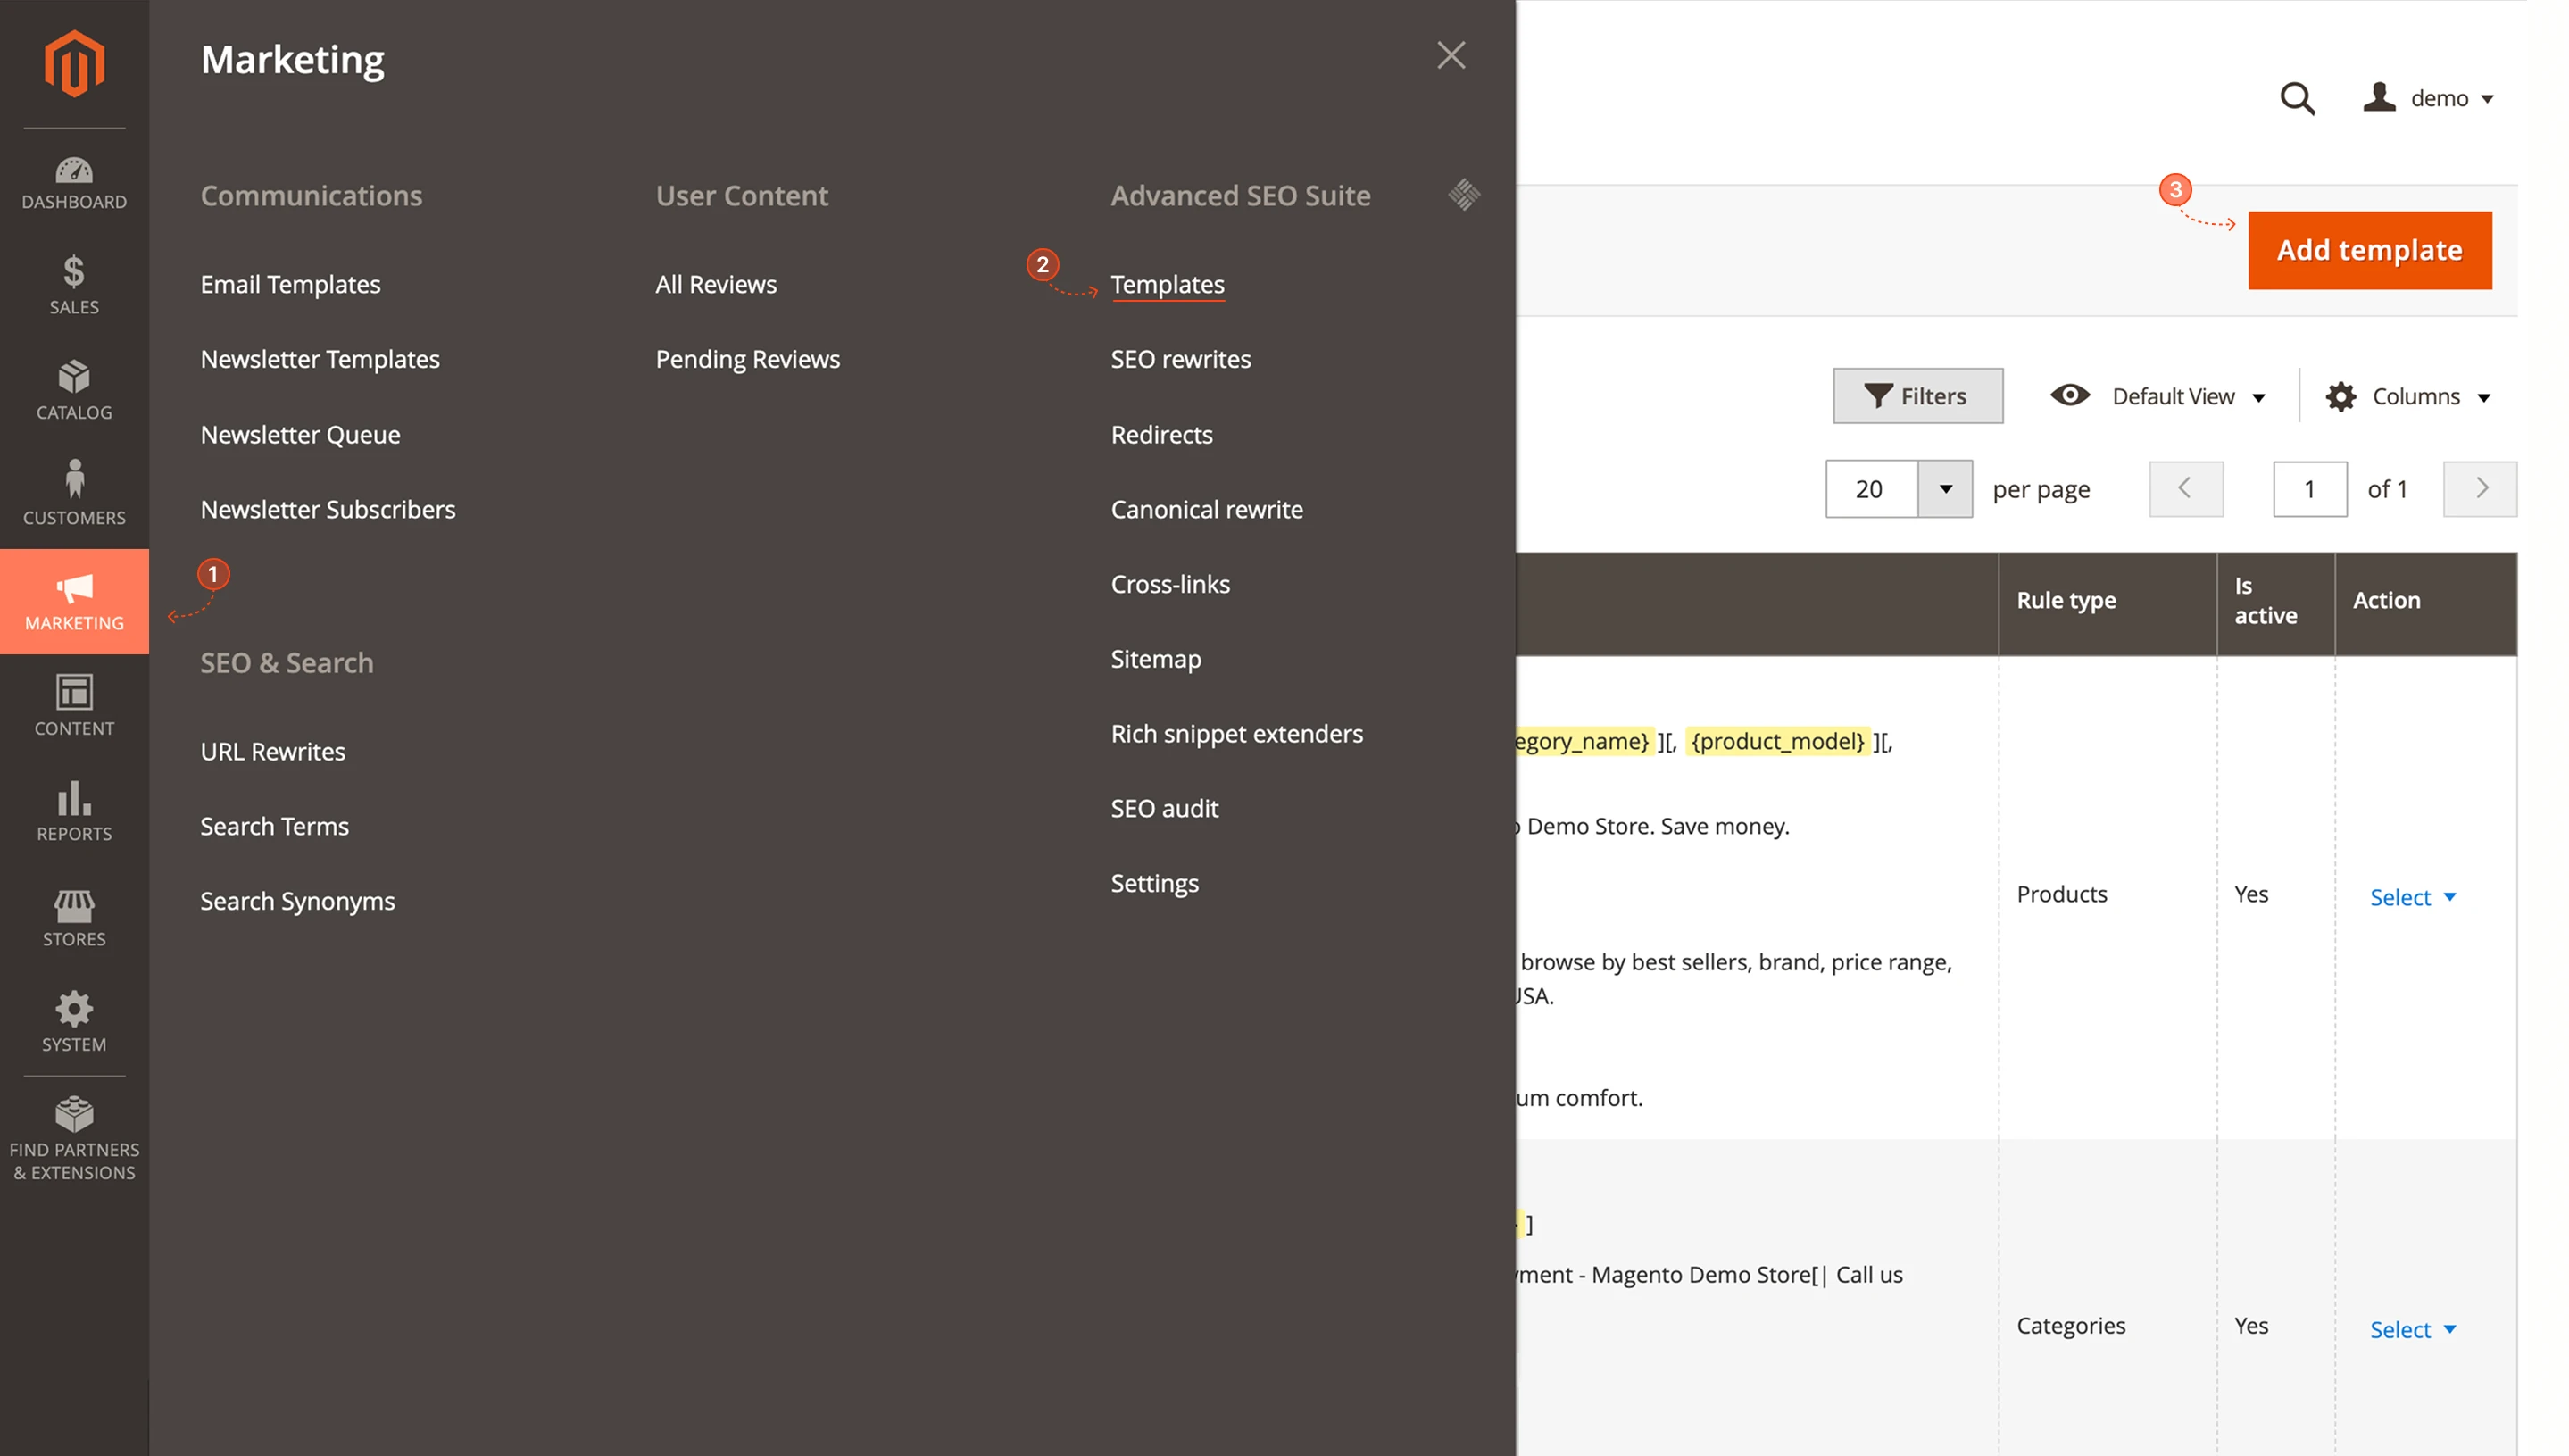
Task: Open Templates under Advanced SEO Suite
Action: click(x=1168, y=284)
